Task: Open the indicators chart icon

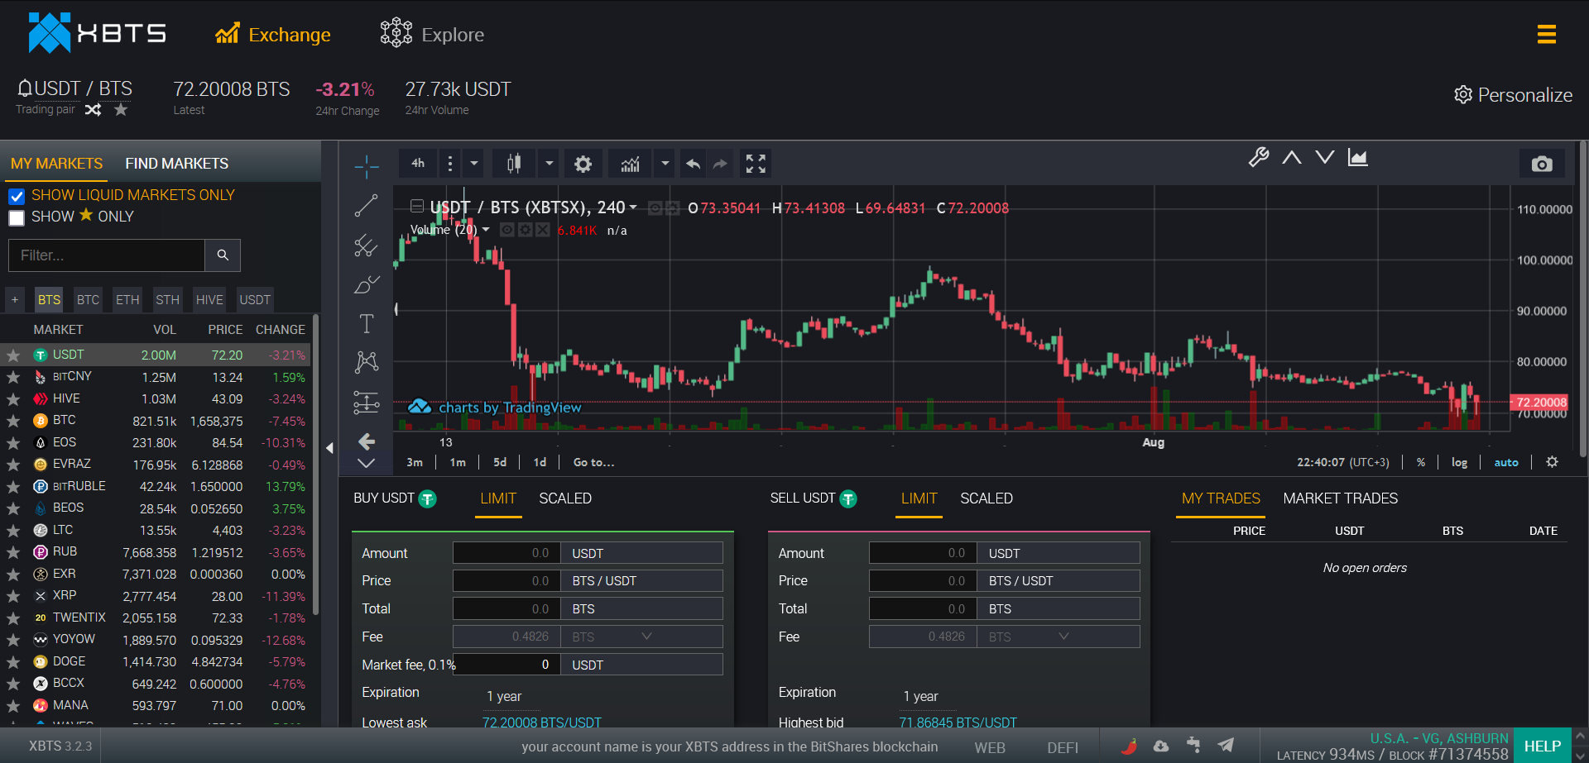Action: pyautogui.click(x=631, y=164)
